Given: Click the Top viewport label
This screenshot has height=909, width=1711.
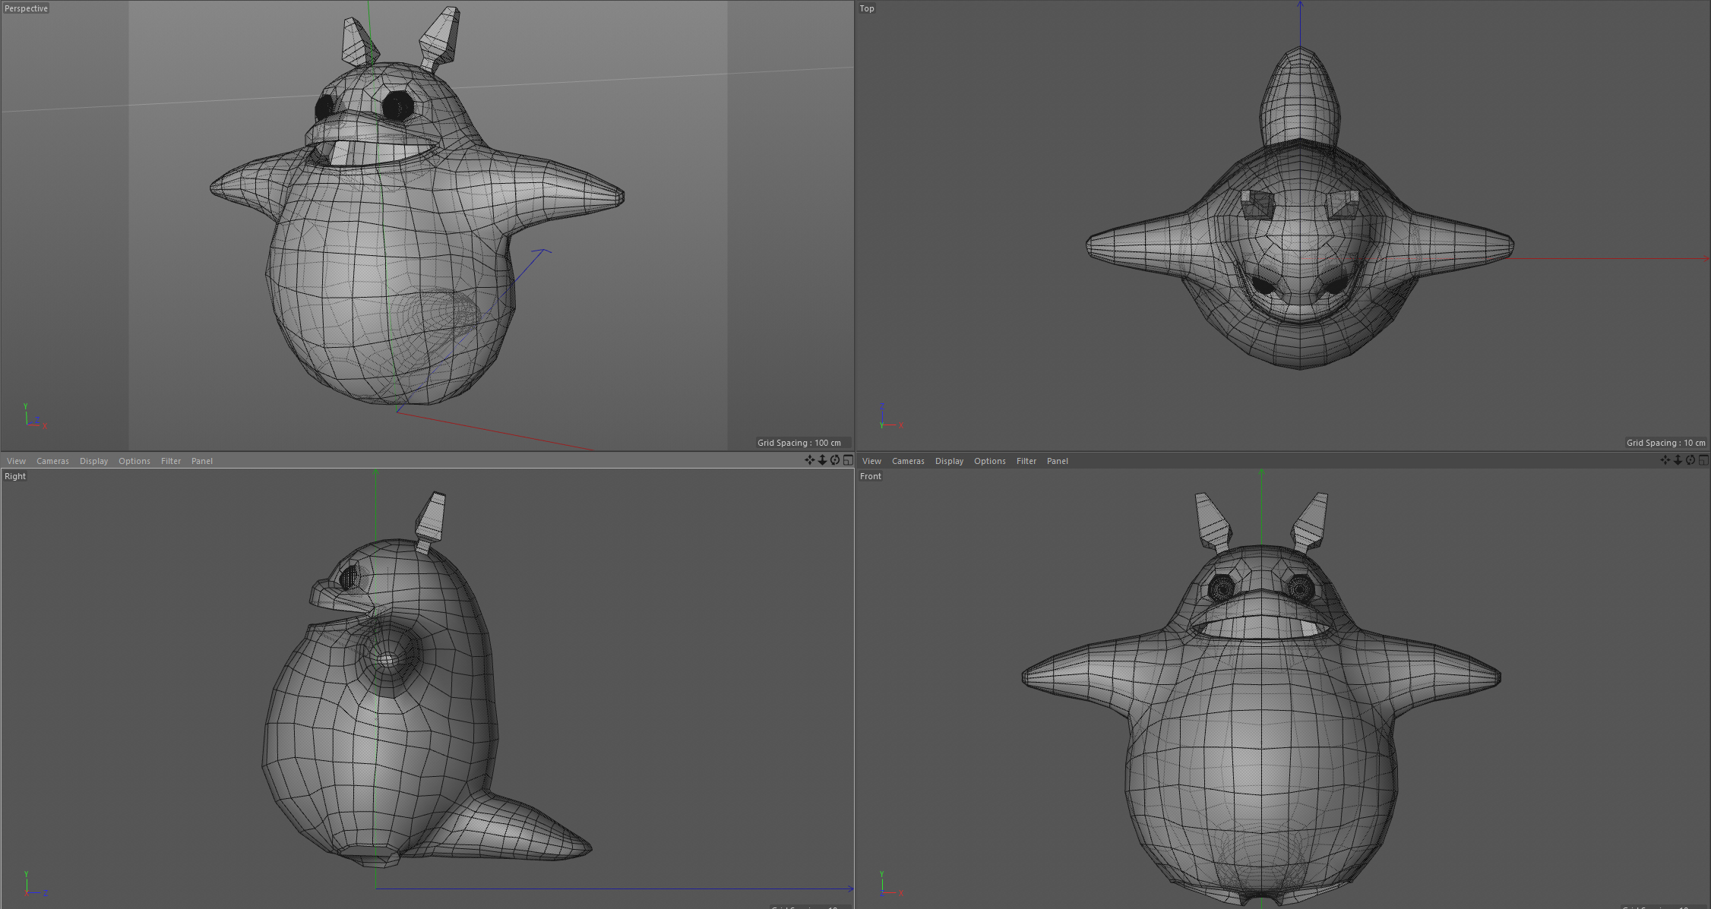Looking at the screenshot, I should [x=867, y=8].
